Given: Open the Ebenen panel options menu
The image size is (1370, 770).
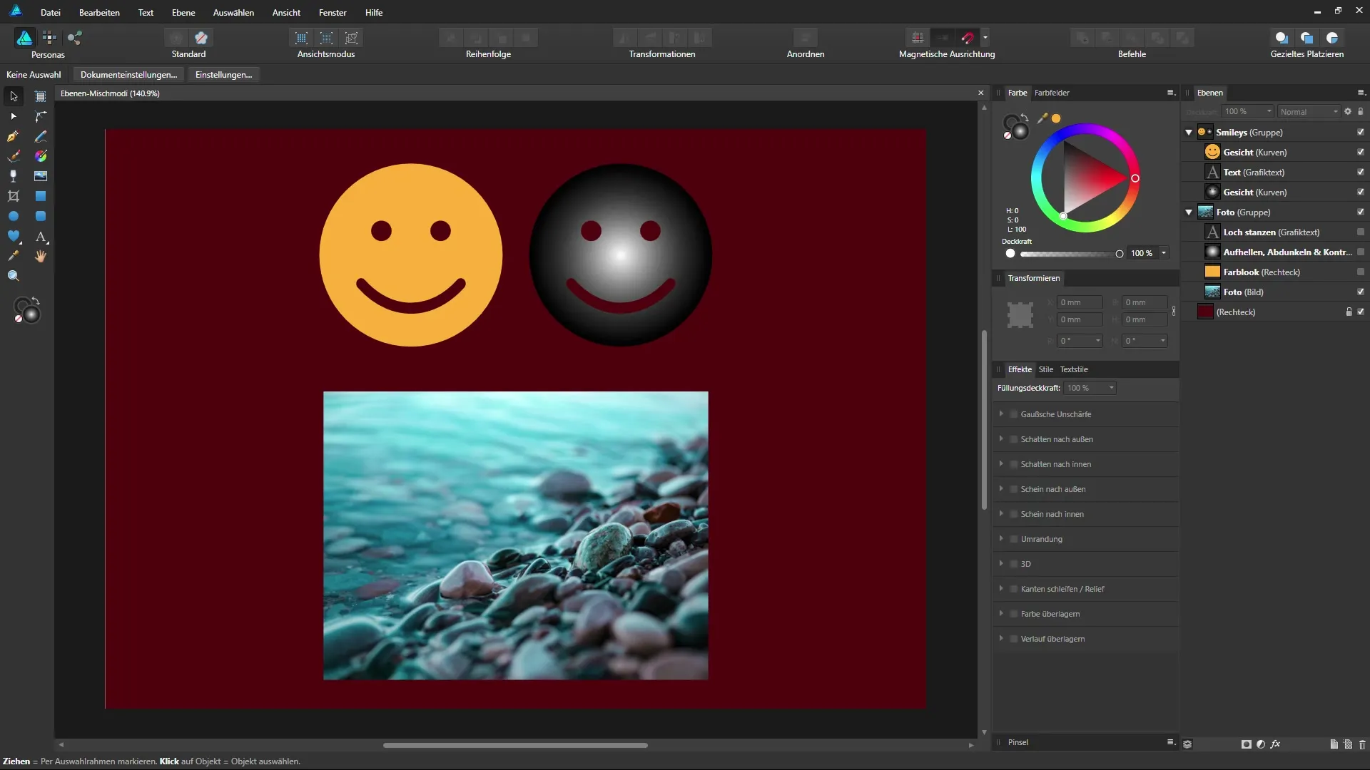Looking at the screenshot, I should 1361,93.
